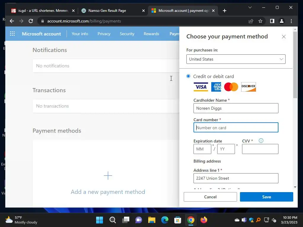Select the Microsoft account payment tab
303x227 pixels.
click(183, 11)
